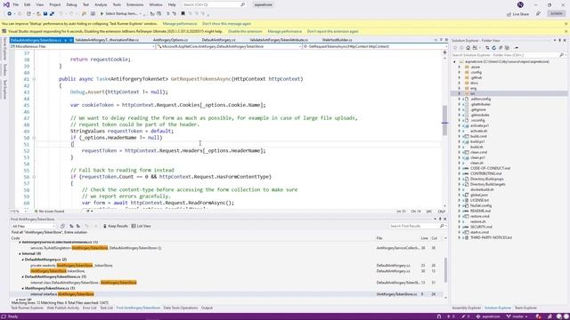
Task: Collapse the aspnetcore root node
Action: coord(454,61)
